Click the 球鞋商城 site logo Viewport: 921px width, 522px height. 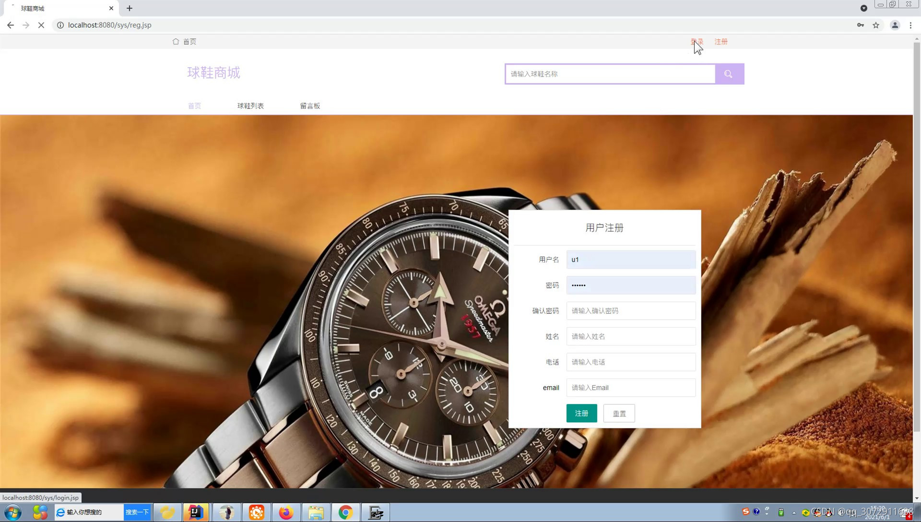coord(213,72)
